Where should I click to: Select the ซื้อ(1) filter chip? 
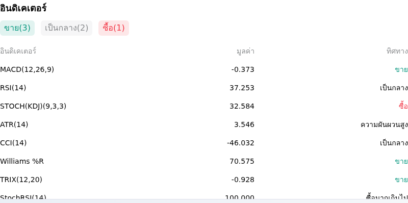pos(114,28)
